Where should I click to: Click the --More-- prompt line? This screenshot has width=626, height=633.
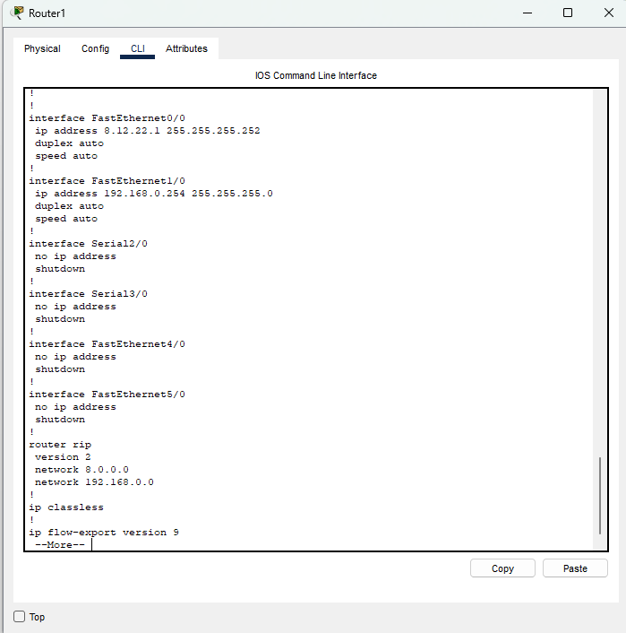(60, 545)
